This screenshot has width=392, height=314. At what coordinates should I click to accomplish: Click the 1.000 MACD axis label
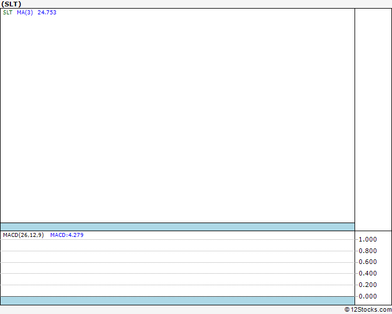[x=368, y=239]
